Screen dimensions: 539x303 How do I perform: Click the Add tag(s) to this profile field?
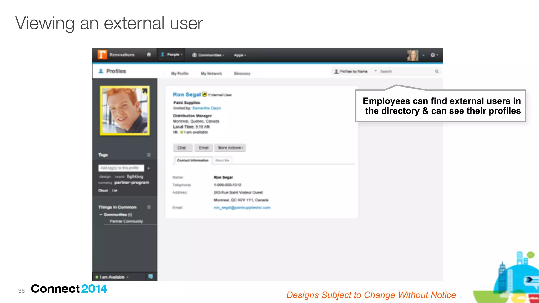[121, 168]
